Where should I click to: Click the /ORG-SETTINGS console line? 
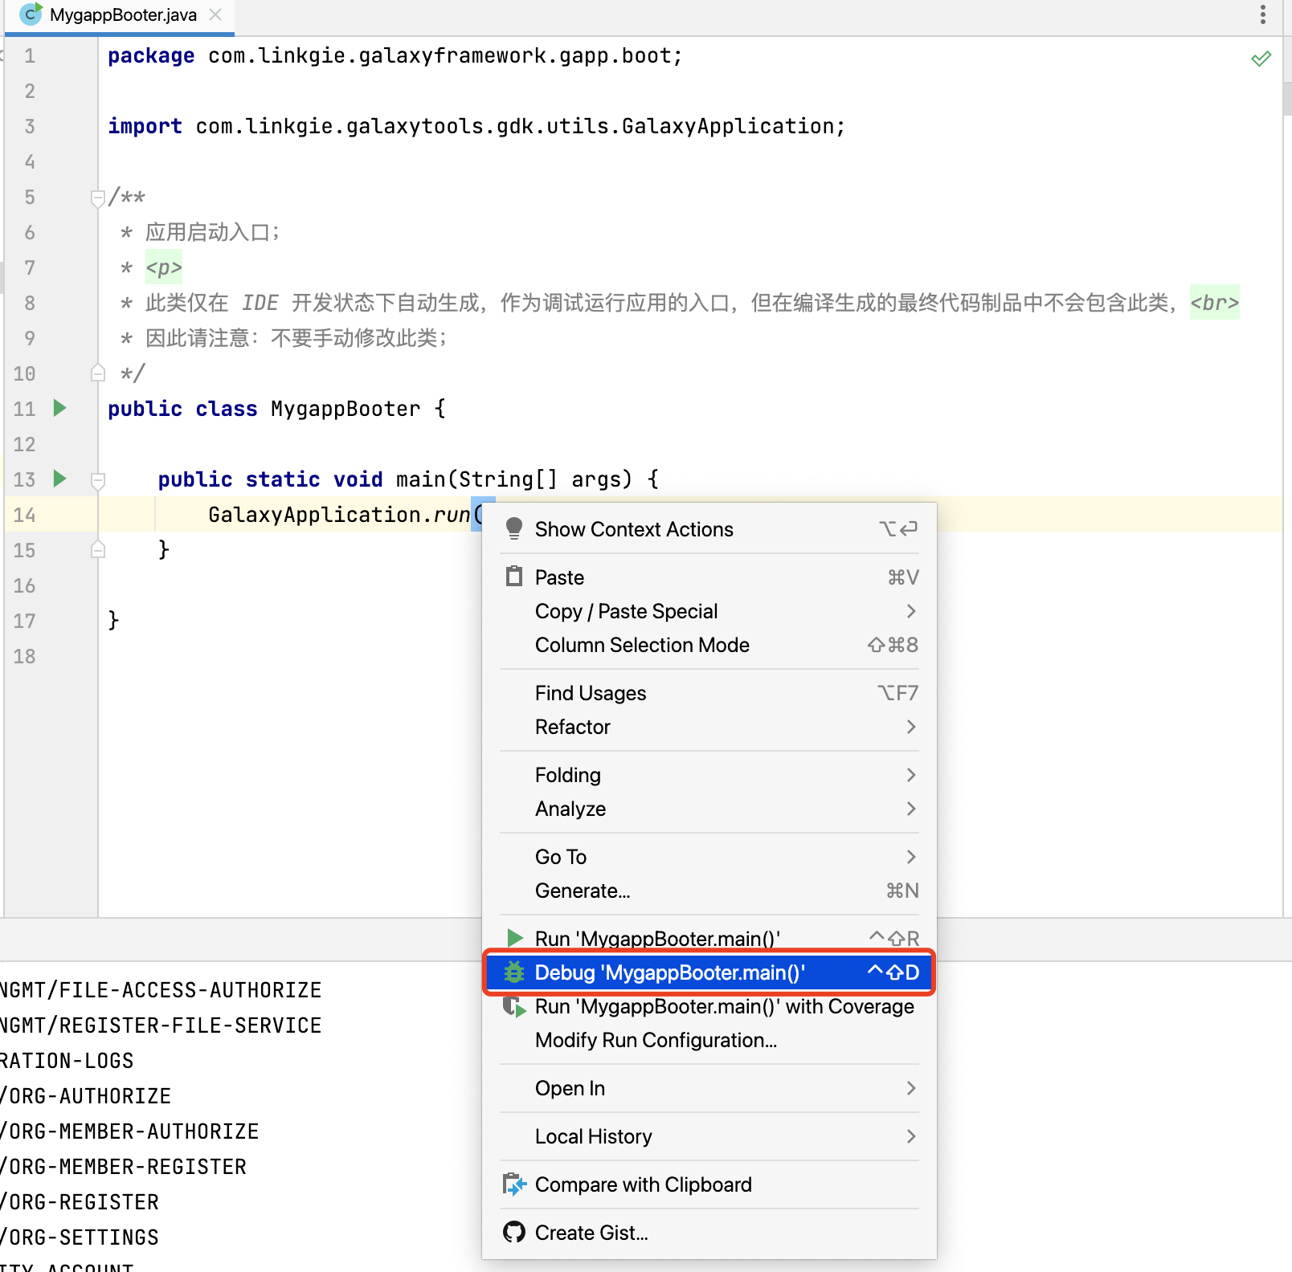[x=80, y=1237]
